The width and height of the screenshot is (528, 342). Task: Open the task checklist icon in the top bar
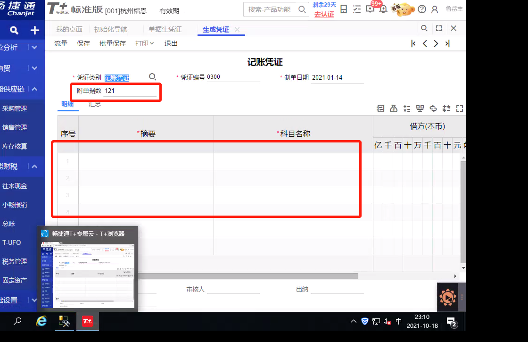click(x=356, y=9)
